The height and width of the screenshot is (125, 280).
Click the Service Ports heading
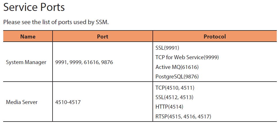click(34, 7)
